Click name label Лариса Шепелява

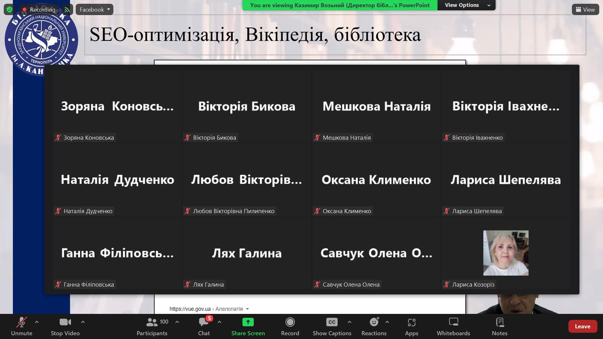pyautogui.click(x=477, y=211)
